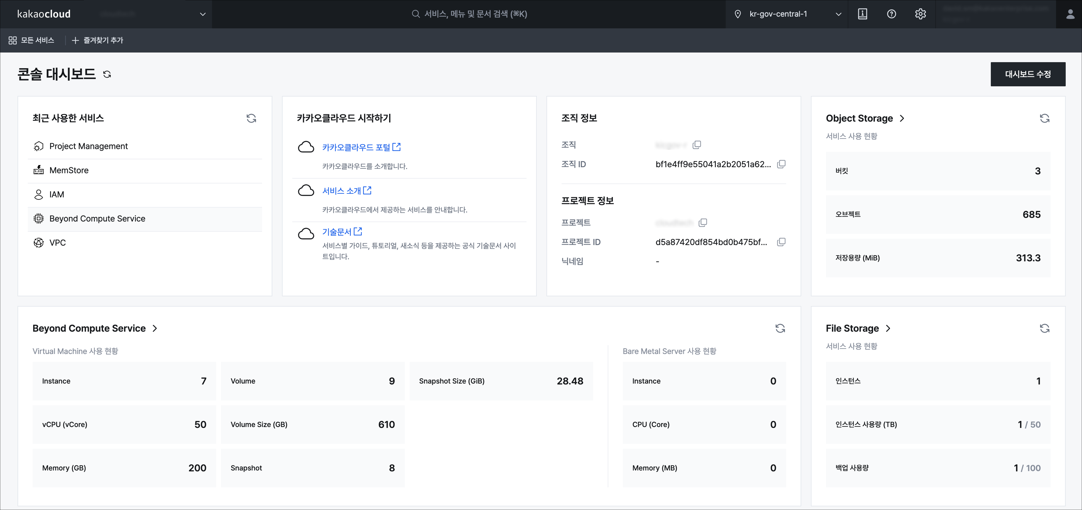Click the Volume tile showing 9
This screenshot has height=510, width=1082.
click(313, 381)
